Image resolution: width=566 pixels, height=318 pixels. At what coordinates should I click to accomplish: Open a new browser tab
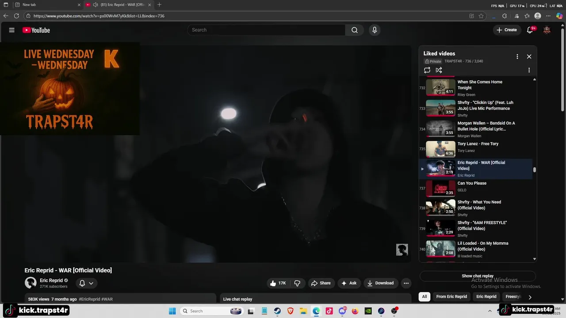pyautogui.click(x=159, y=5)
